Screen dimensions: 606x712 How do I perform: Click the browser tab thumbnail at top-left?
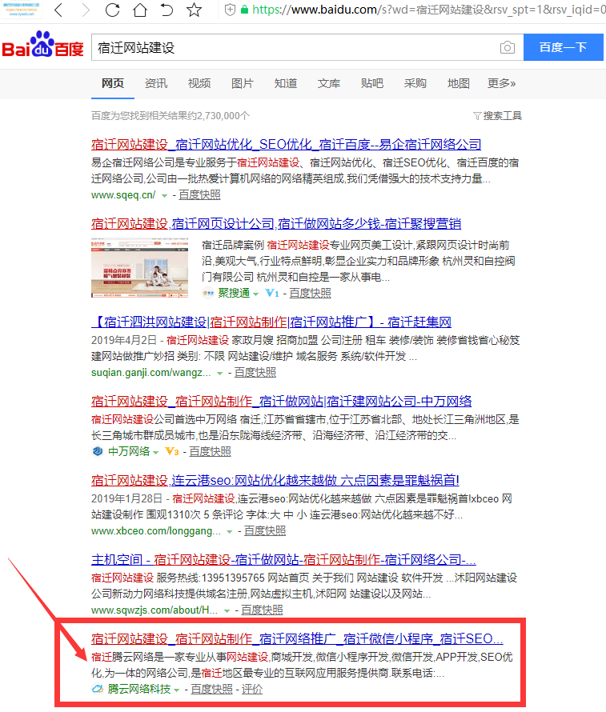coord(21,10)
